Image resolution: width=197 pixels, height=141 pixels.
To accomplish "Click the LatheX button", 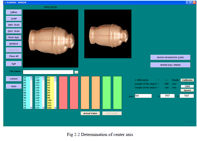I will (x=14, y=79).
